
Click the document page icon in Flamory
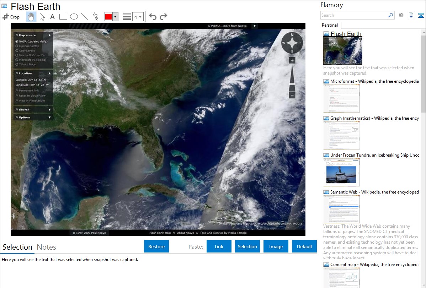pos(411,15)
